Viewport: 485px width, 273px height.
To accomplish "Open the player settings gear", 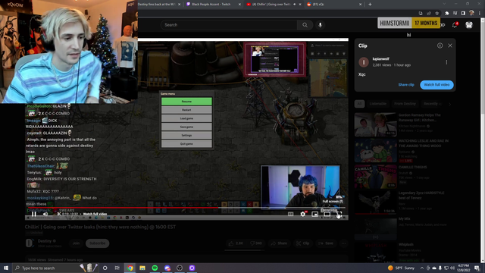I will 303,214.
